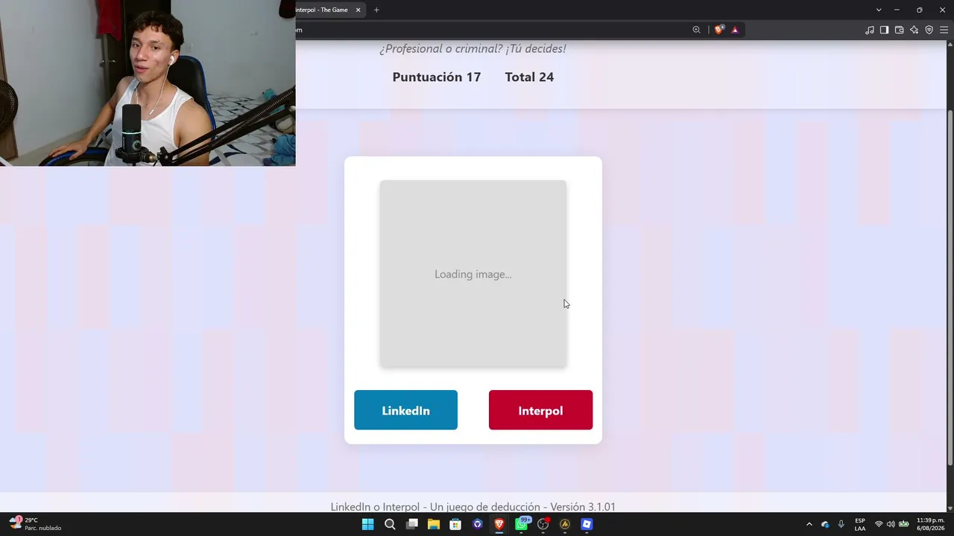Open Leo AI sparkle icon
The width and height of the screenshot is (954, 536).
coord(914,30)
